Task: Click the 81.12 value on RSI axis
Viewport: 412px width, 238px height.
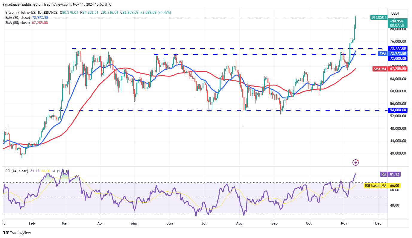Action: pyautogui.click(x=394, y=174)
